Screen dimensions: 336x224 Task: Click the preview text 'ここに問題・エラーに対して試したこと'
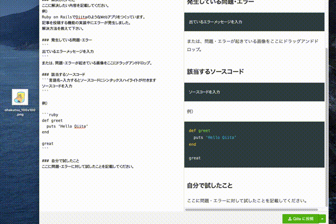point(247,201)
